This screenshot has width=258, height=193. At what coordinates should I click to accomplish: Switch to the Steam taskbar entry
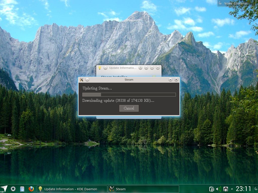pyautogui.click(x=143, y=189)
